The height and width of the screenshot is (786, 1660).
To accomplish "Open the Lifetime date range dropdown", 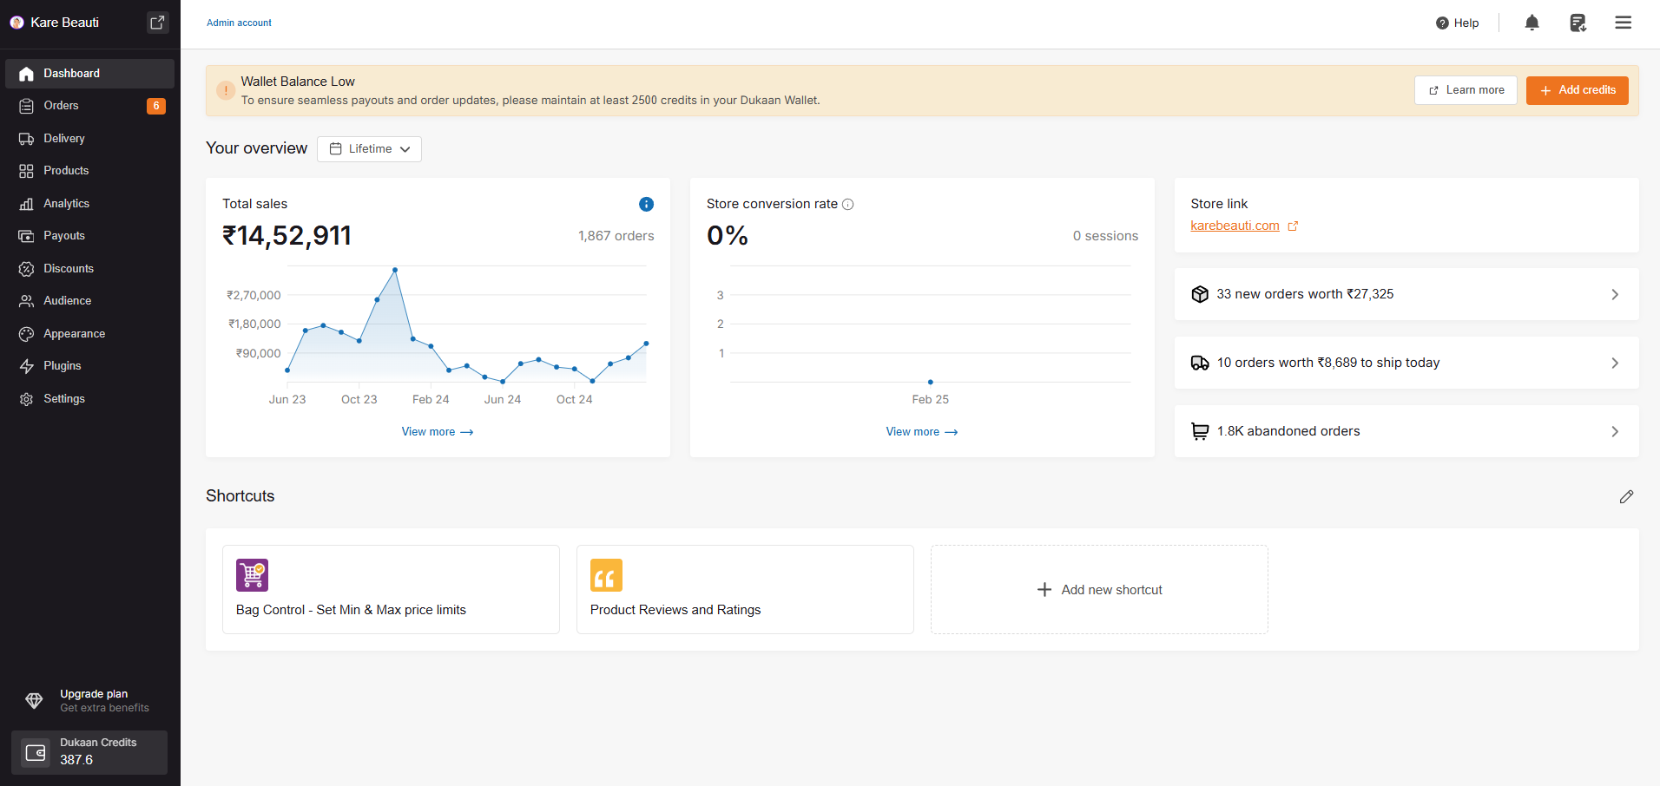I will pos(369,149).
